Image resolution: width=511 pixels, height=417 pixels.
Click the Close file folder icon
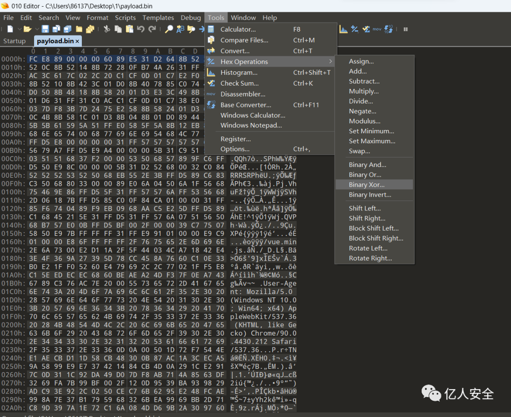point(79,29)
